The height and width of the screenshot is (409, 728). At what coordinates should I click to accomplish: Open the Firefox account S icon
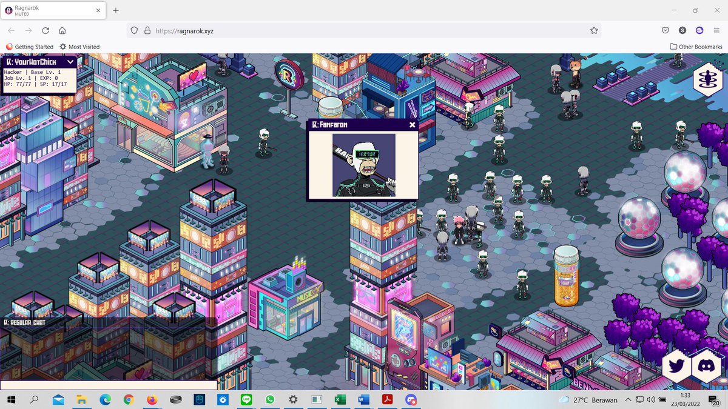(682, 30)
